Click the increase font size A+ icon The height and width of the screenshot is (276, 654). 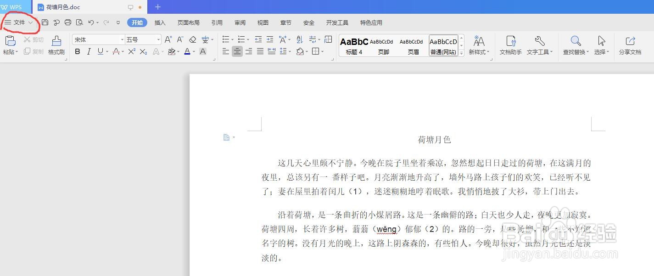point(168,39)
